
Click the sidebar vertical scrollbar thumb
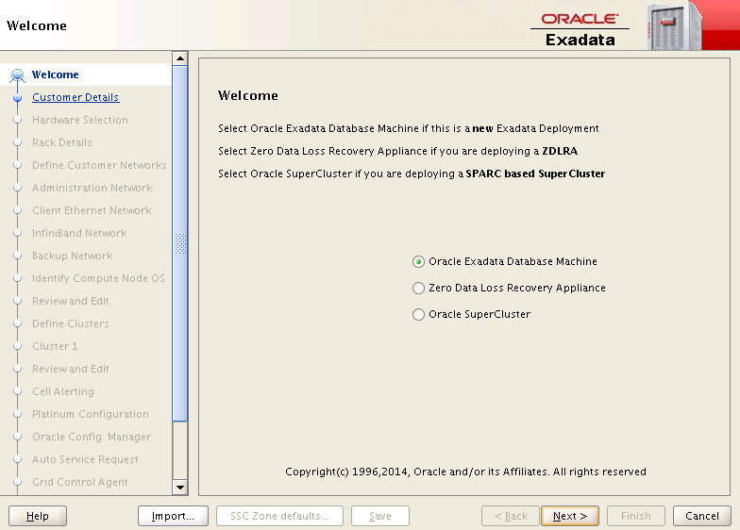click(x=179, y=243)
